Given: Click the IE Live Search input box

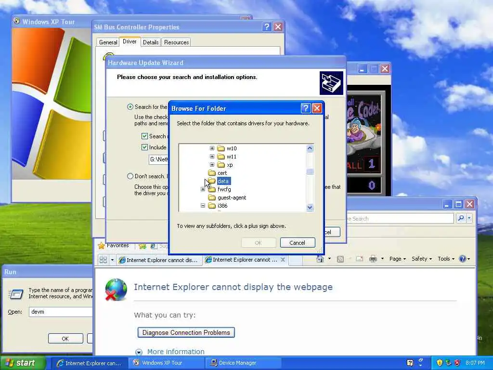Looking at the screenshot, I should [400, 218].
